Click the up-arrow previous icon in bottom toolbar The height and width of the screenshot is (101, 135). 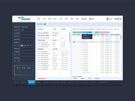[69, 82]
